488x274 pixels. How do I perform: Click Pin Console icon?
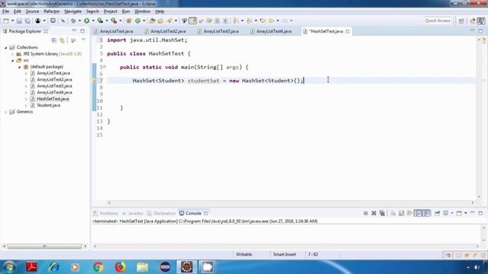[x=437, y=213]
